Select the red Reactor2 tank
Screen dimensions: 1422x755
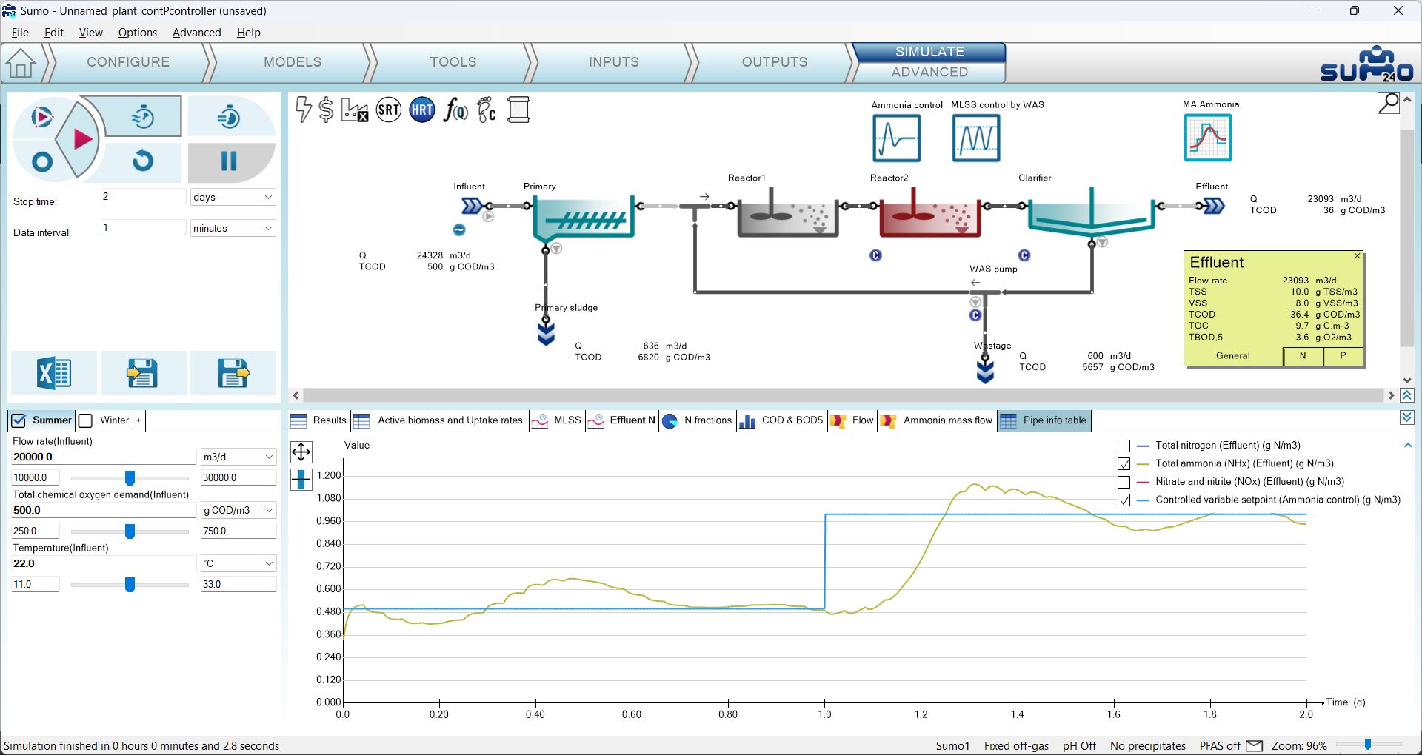[x=929, y=212]
